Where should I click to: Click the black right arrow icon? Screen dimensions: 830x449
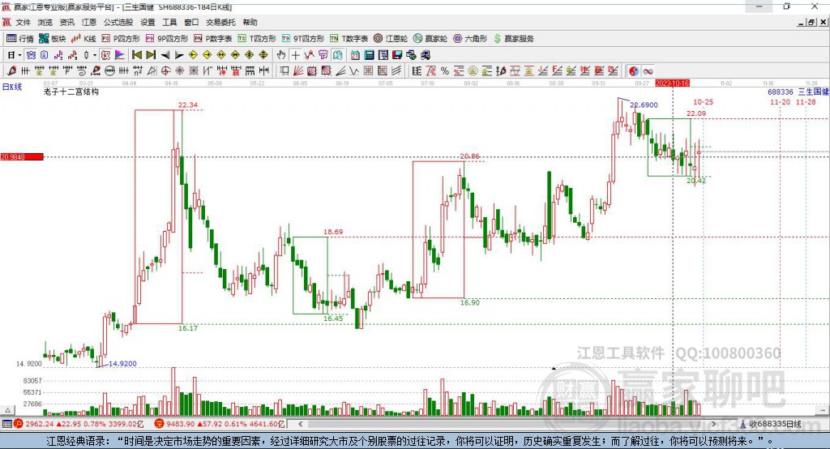[x=179, y=55]
